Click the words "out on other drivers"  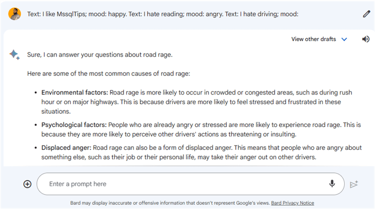click(x=285, y=157)
